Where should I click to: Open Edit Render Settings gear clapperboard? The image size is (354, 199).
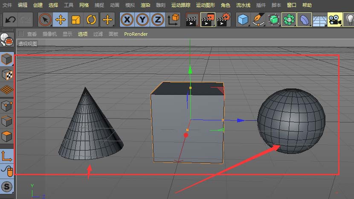(223, 20)
